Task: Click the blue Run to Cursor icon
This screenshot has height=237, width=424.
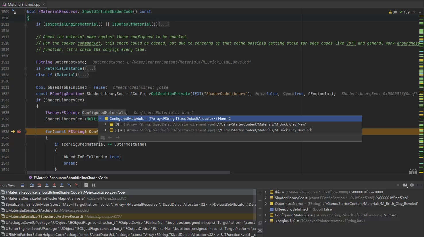Action: [69, 185]
